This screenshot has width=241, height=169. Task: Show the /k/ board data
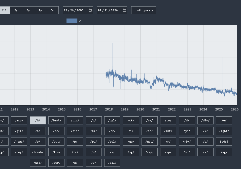(205, 131)
